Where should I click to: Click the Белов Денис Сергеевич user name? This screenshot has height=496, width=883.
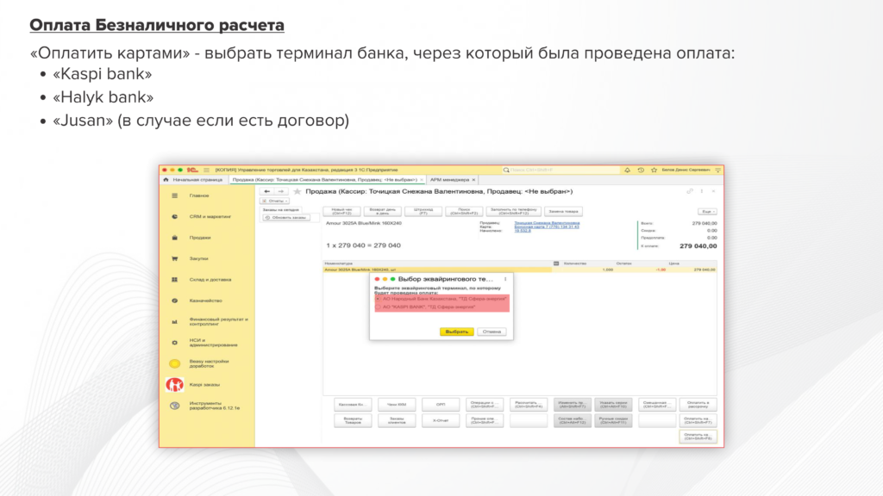click(x=686, y=170)
